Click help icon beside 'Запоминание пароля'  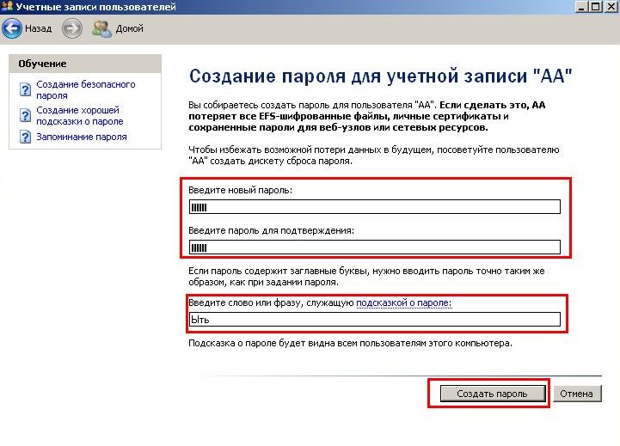pyautogui.click(x=25, y=137)
